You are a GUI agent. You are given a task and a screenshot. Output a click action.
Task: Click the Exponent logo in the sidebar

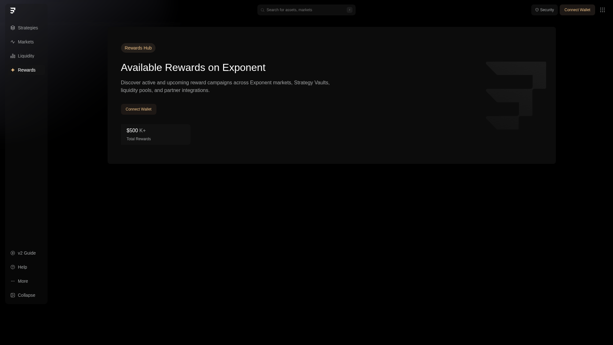(x=13, y=11)
